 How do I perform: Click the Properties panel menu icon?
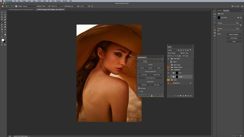(243, 11)
